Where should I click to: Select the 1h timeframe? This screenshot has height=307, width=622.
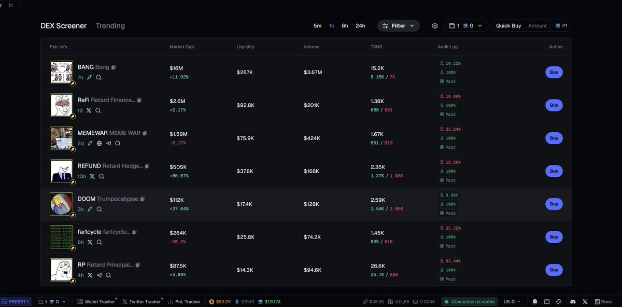332,25
